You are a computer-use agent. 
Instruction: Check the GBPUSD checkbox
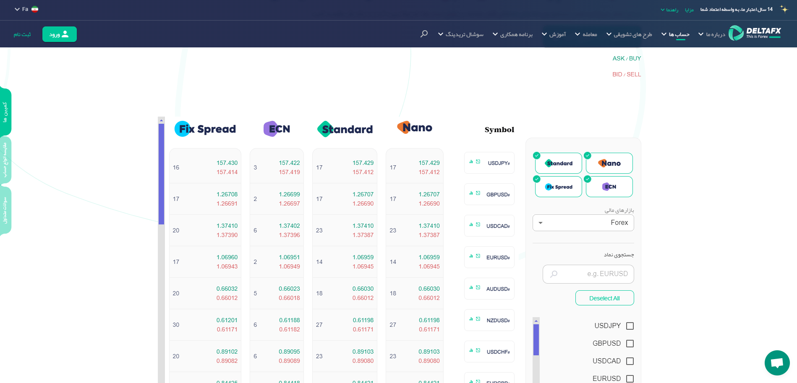click(630, 344)
